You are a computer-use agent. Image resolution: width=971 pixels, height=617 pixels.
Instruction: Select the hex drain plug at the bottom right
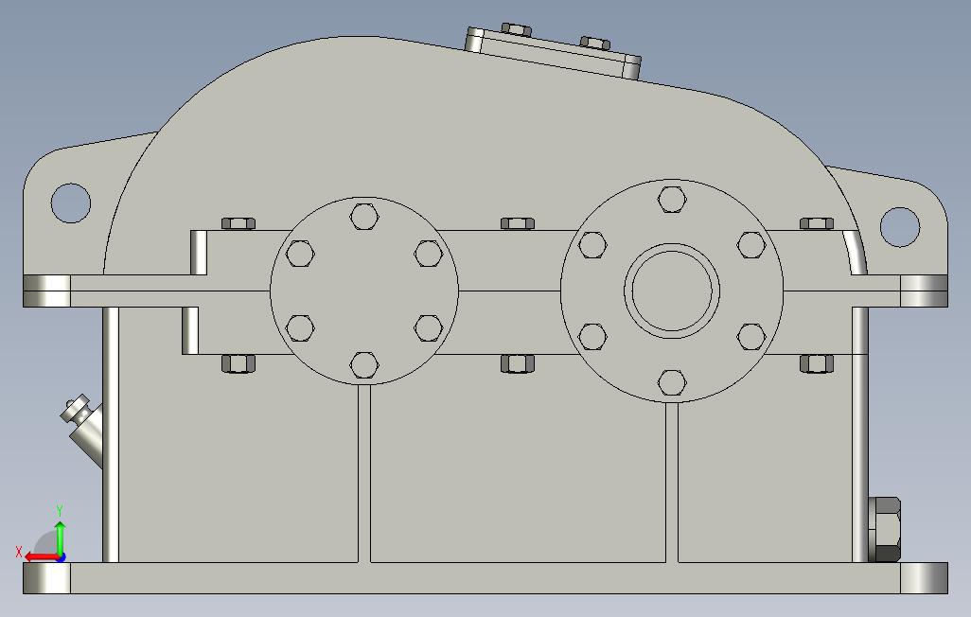click(x=884, y=529)
